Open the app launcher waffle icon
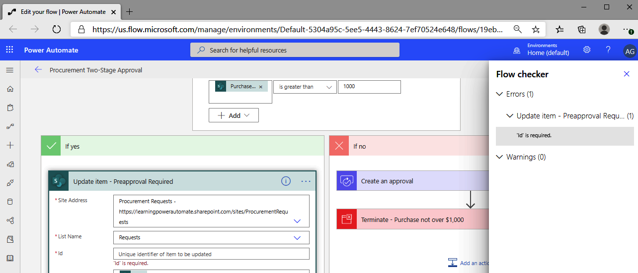The width and height of the screenshot is (638, 273). [9, 50]
